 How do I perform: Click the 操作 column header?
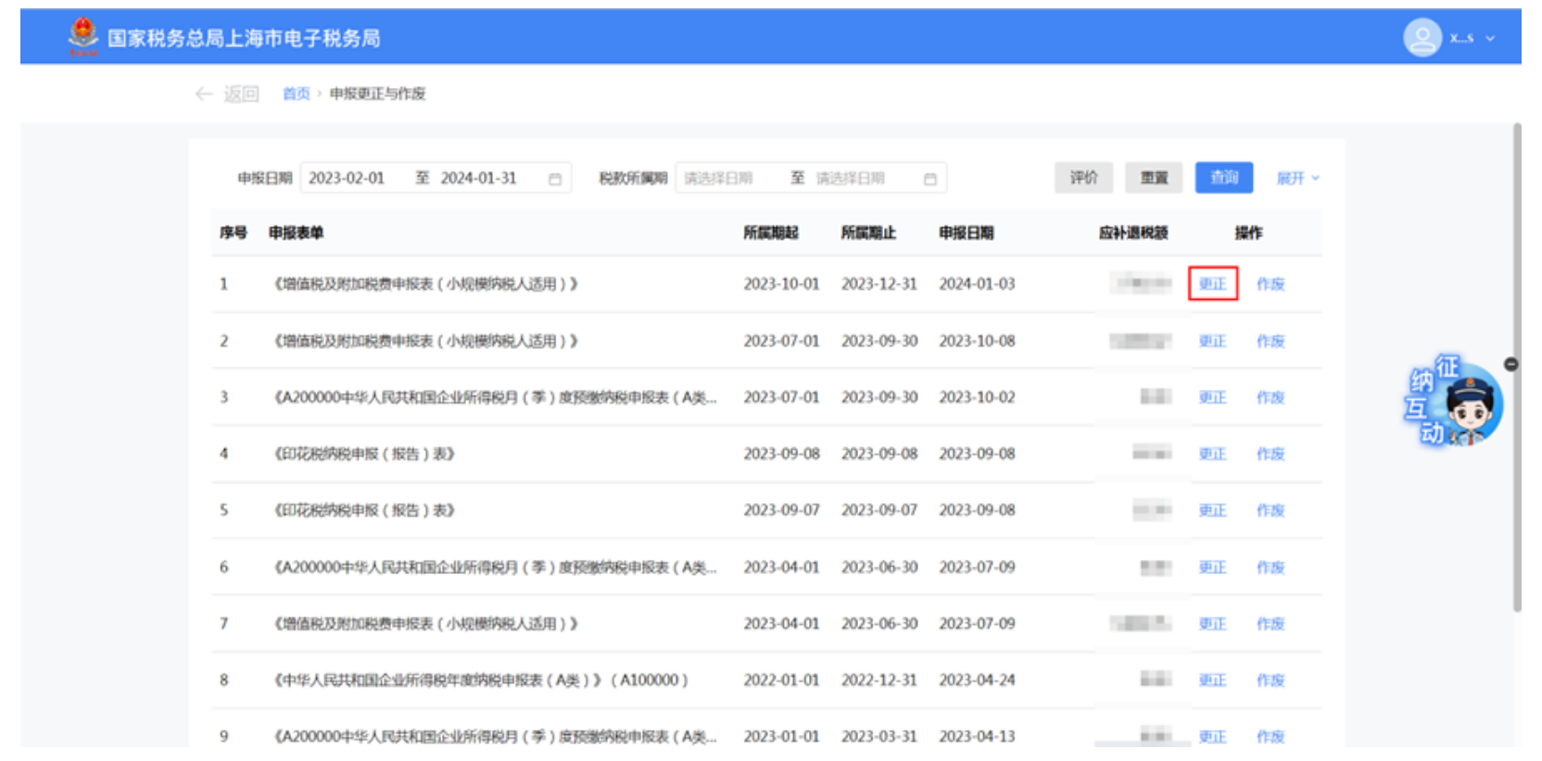tap(1248, 232)
